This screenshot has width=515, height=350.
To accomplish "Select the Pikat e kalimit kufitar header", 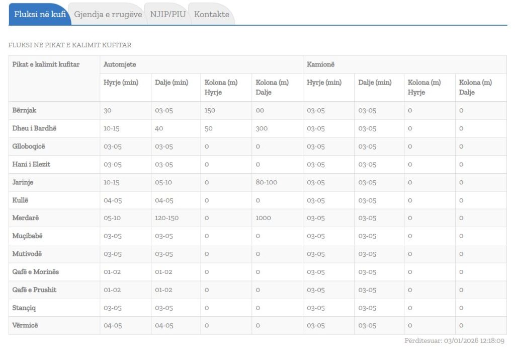I will pyautogui.click(x=46, y=64).
